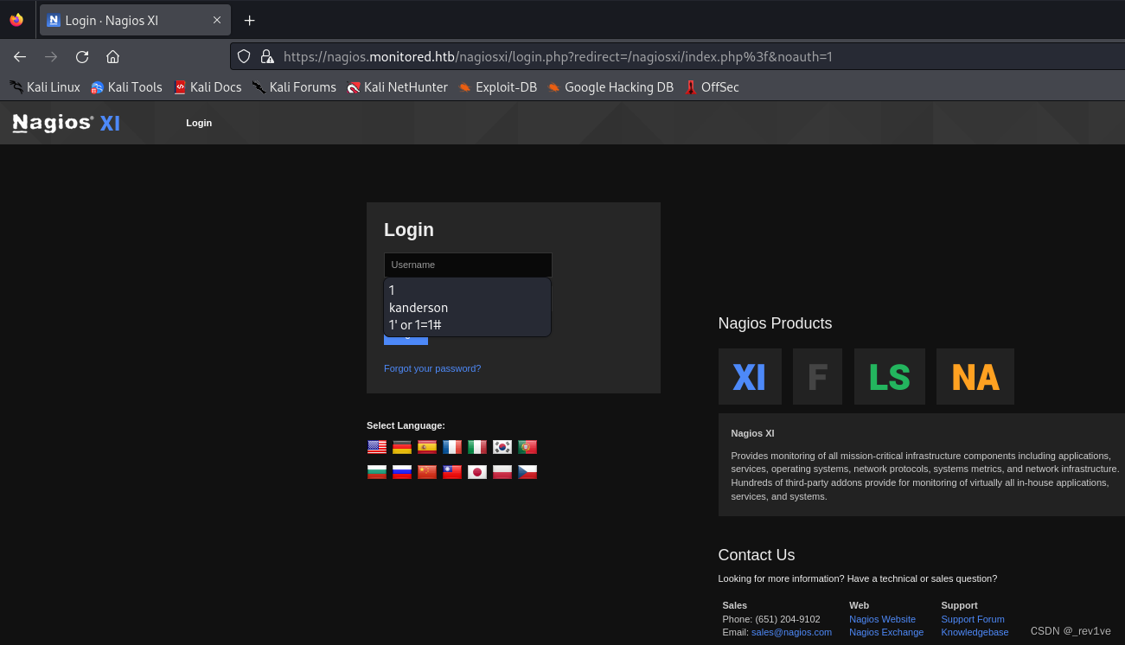Select the Italian flag language

pos(477,447)
